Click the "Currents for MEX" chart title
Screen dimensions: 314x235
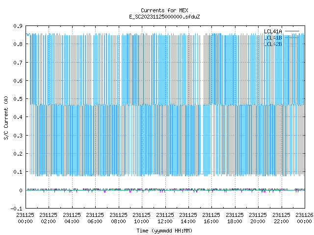click(164, 10)
